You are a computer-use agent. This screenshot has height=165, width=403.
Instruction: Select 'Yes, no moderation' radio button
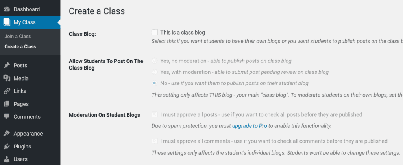click(154, 61)
